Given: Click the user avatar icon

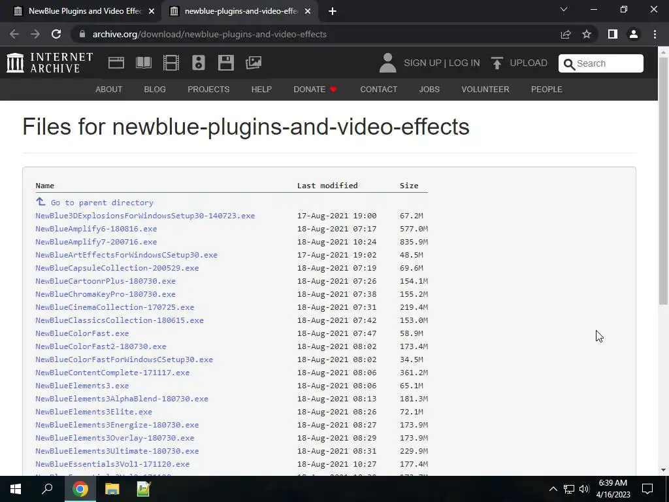Looking at the screenshot, I should pyautogui.click(x=388, y=63).
